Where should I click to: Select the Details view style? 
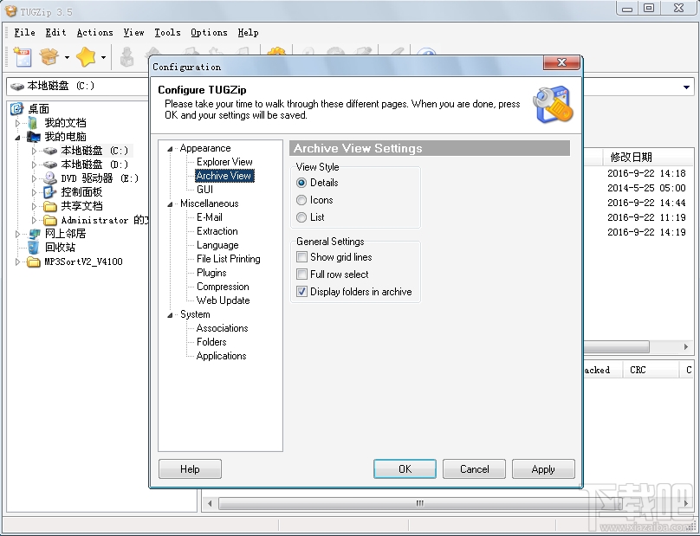click(301, 183)
